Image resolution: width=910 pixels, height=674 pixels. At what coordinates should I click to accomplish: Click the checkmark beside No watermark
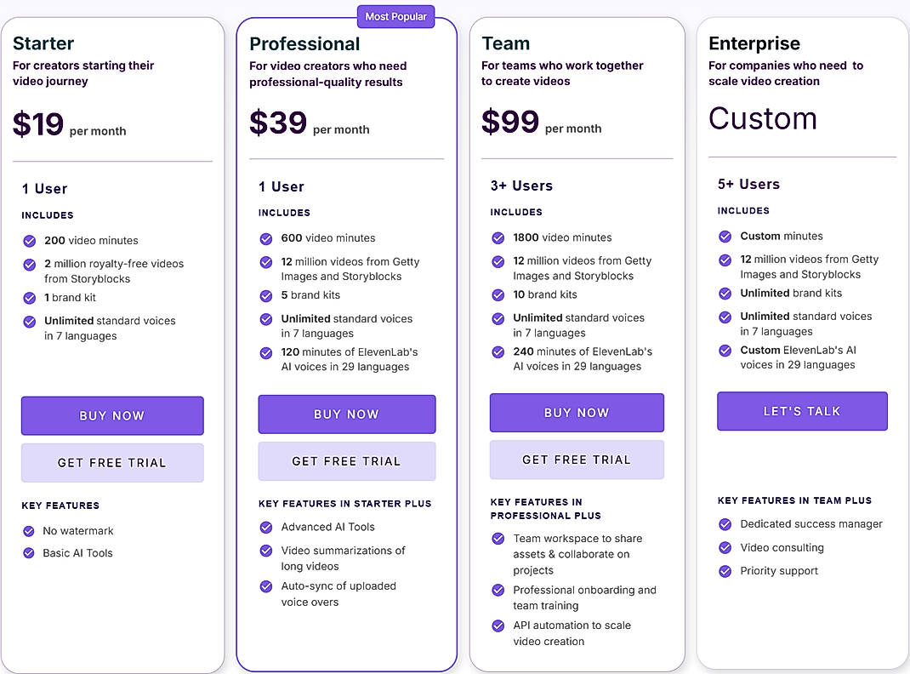(x=29, y=531)
